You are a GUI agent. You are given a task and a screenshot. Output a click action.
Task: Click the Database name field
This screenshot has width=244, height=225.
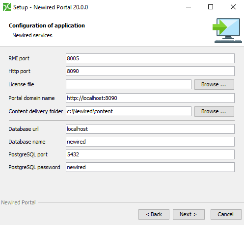[x=150, y=142]
